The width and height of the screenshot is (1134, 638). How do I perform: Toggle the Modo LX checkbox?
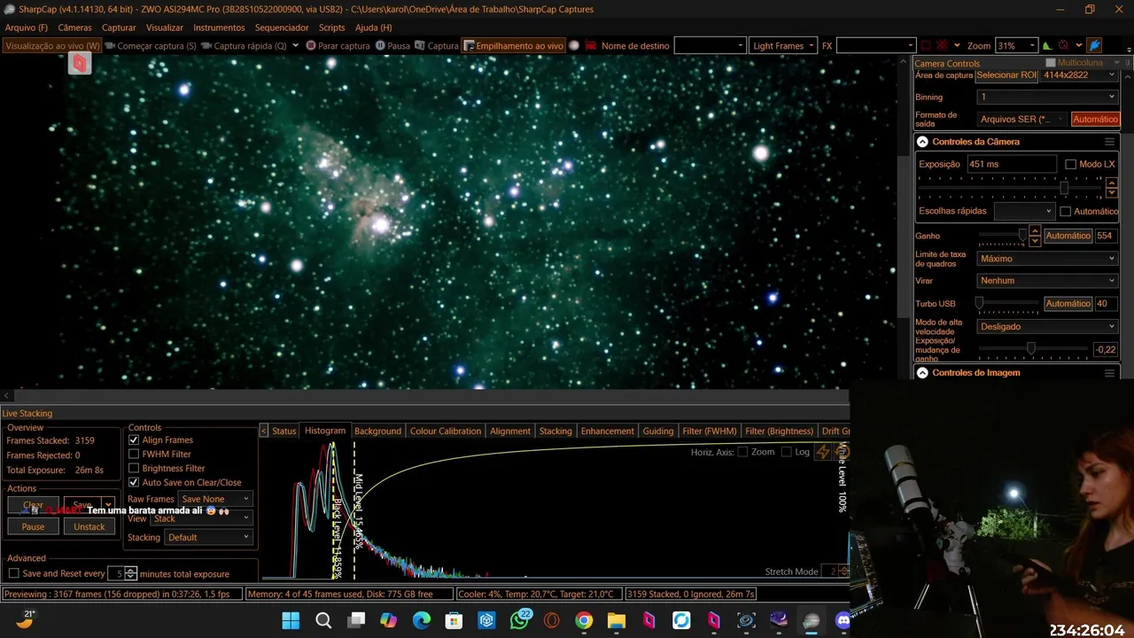[x=1070, y=164]
